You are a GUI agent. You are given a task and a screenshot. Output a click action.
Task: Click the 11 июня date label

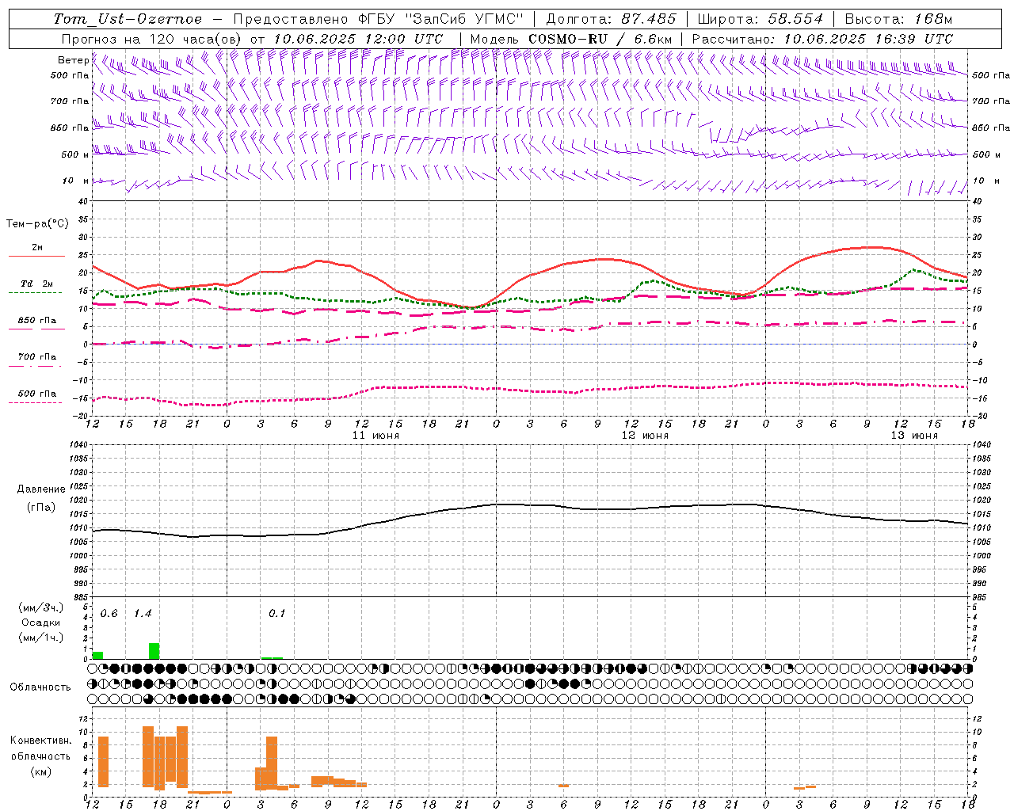(375, 436)
